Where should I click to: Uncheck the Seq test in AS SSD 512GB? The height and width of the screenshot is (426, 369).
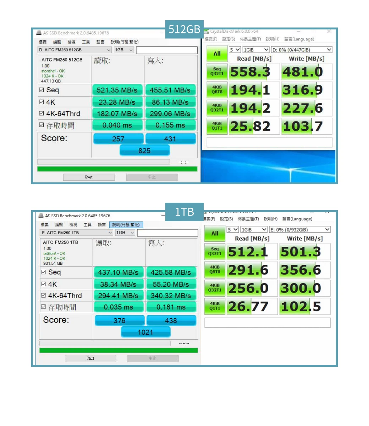pyautogui.click(x=42, y=90)
